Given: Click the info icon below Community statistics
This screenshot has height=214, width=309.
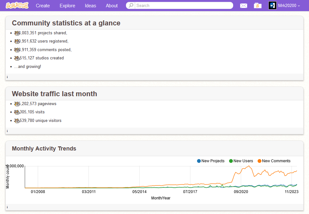Looking at the screenshot, I should (7, 77).
